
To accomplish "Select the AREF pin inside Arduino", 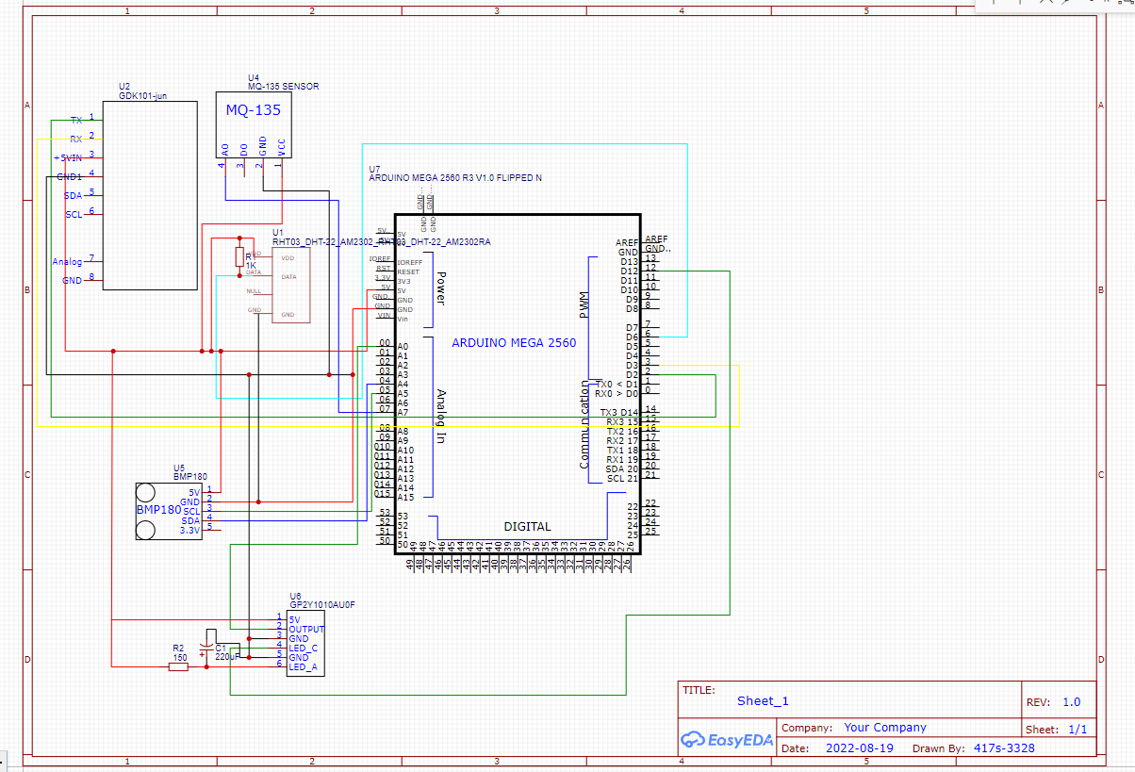I will coord(627,243).
